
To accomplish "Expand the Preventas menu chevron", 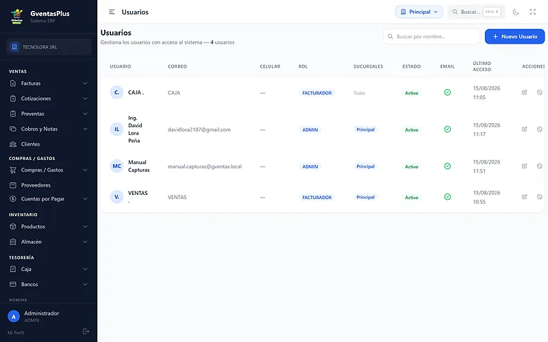I will tap(85, 114).
